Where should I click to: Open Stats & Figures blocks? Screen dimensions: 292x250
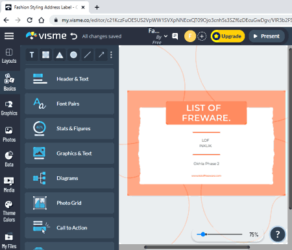[69, 128]
